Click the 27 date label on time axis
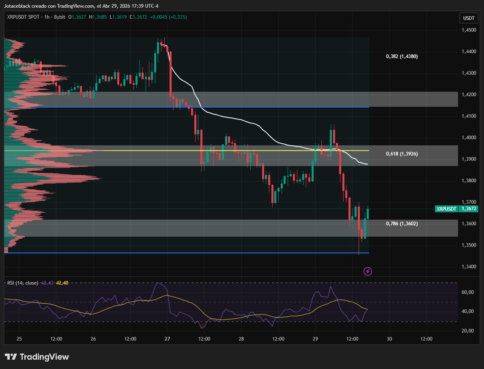 coord(167,339)
